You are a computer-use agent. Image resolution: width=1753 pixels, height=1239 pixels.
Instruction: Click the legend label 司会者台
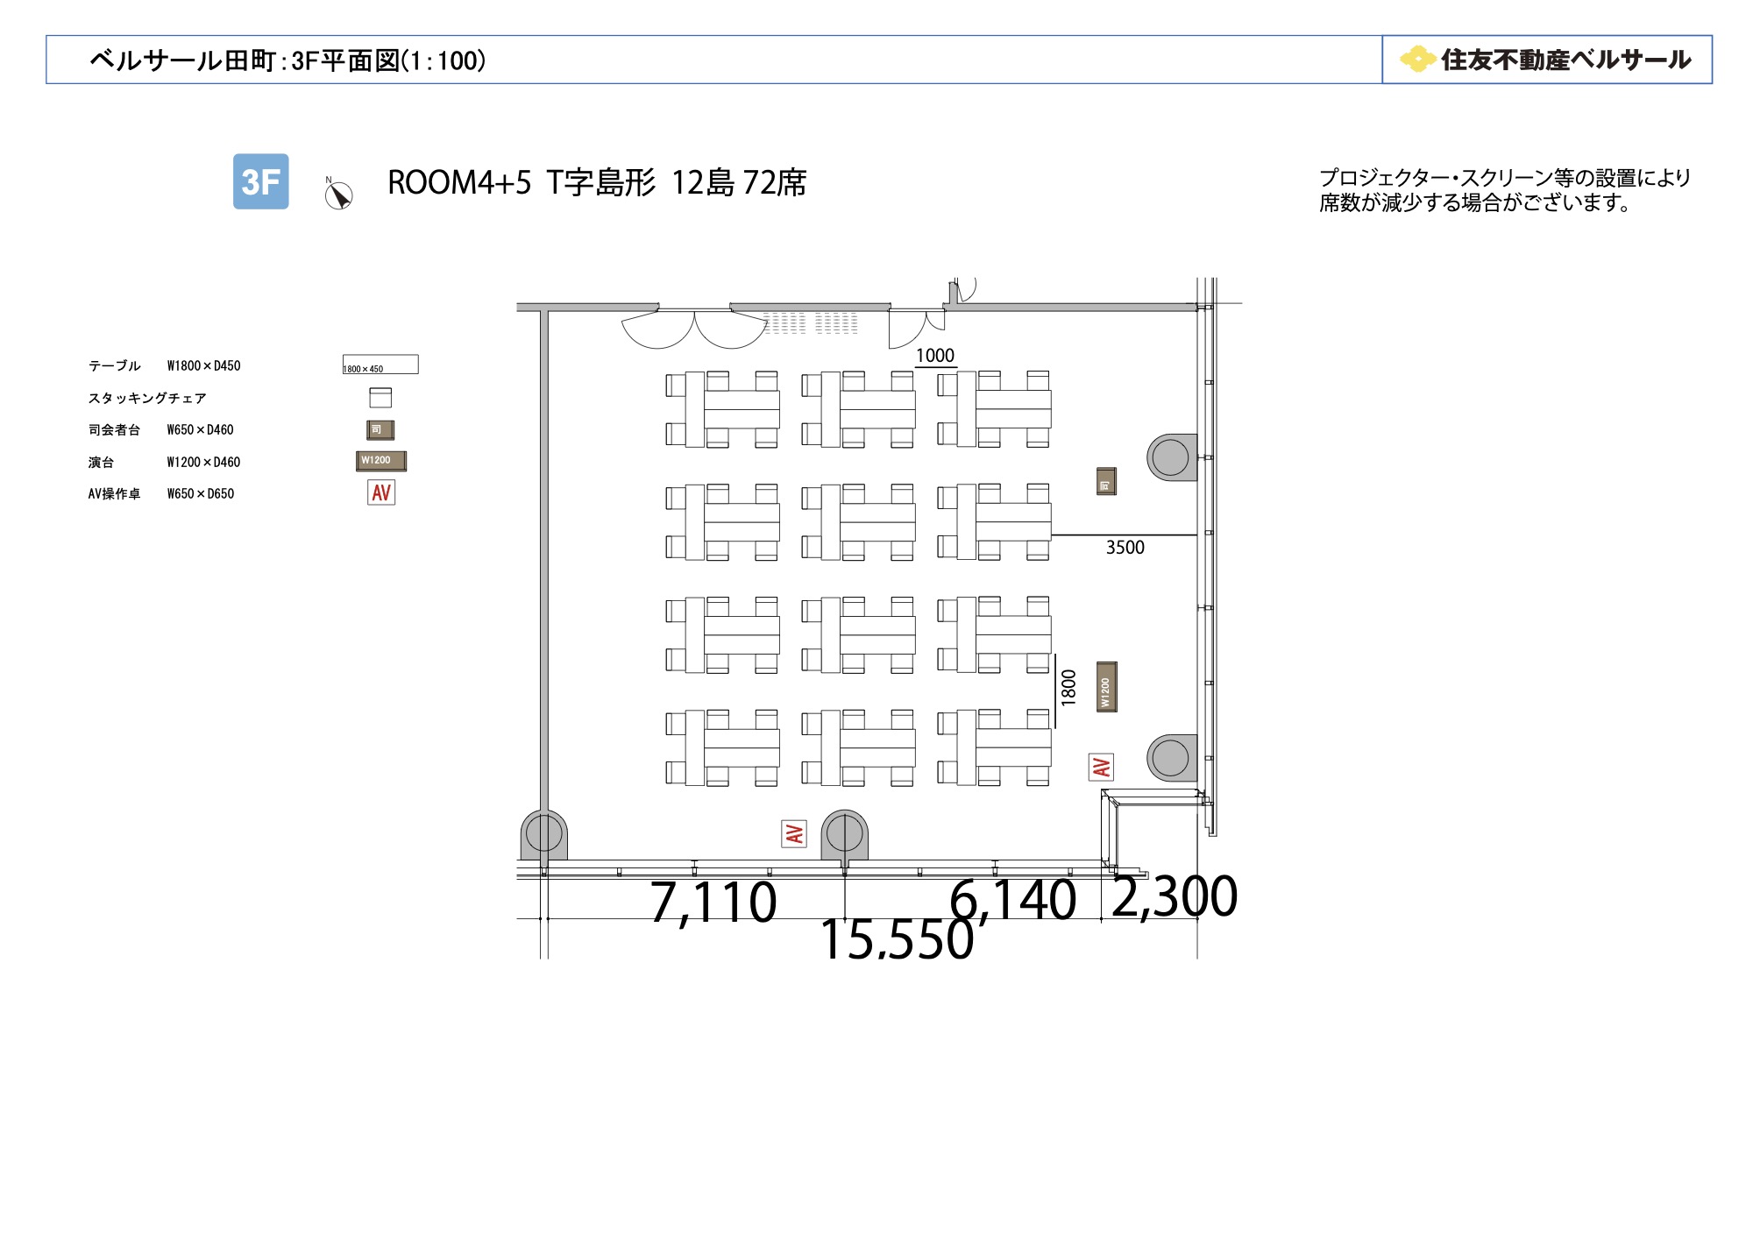tap(115, 430)
